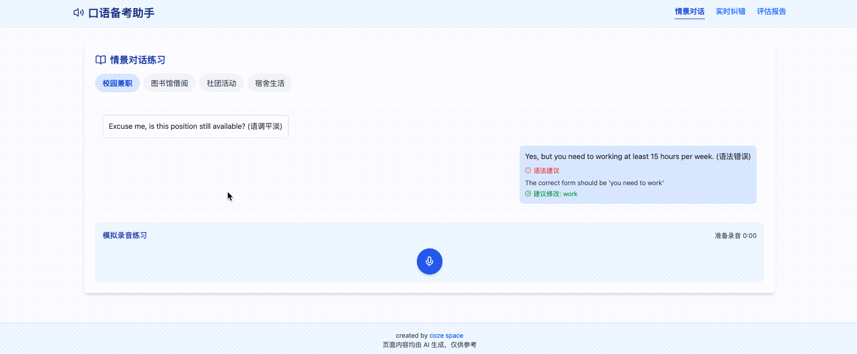The height and width of the screenshot is (354, 857).
Task: Toggle recording with the mic control
Action: (429, 261)
